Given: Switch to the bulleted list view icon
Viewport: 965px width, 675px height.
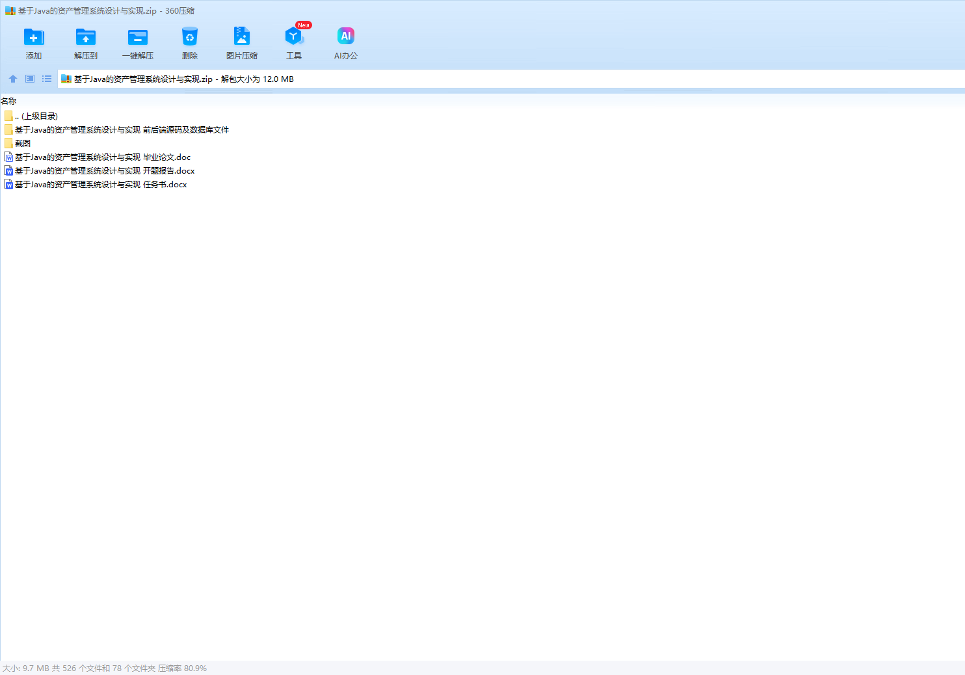Looking at the screenshot, I should click(47, 79).
